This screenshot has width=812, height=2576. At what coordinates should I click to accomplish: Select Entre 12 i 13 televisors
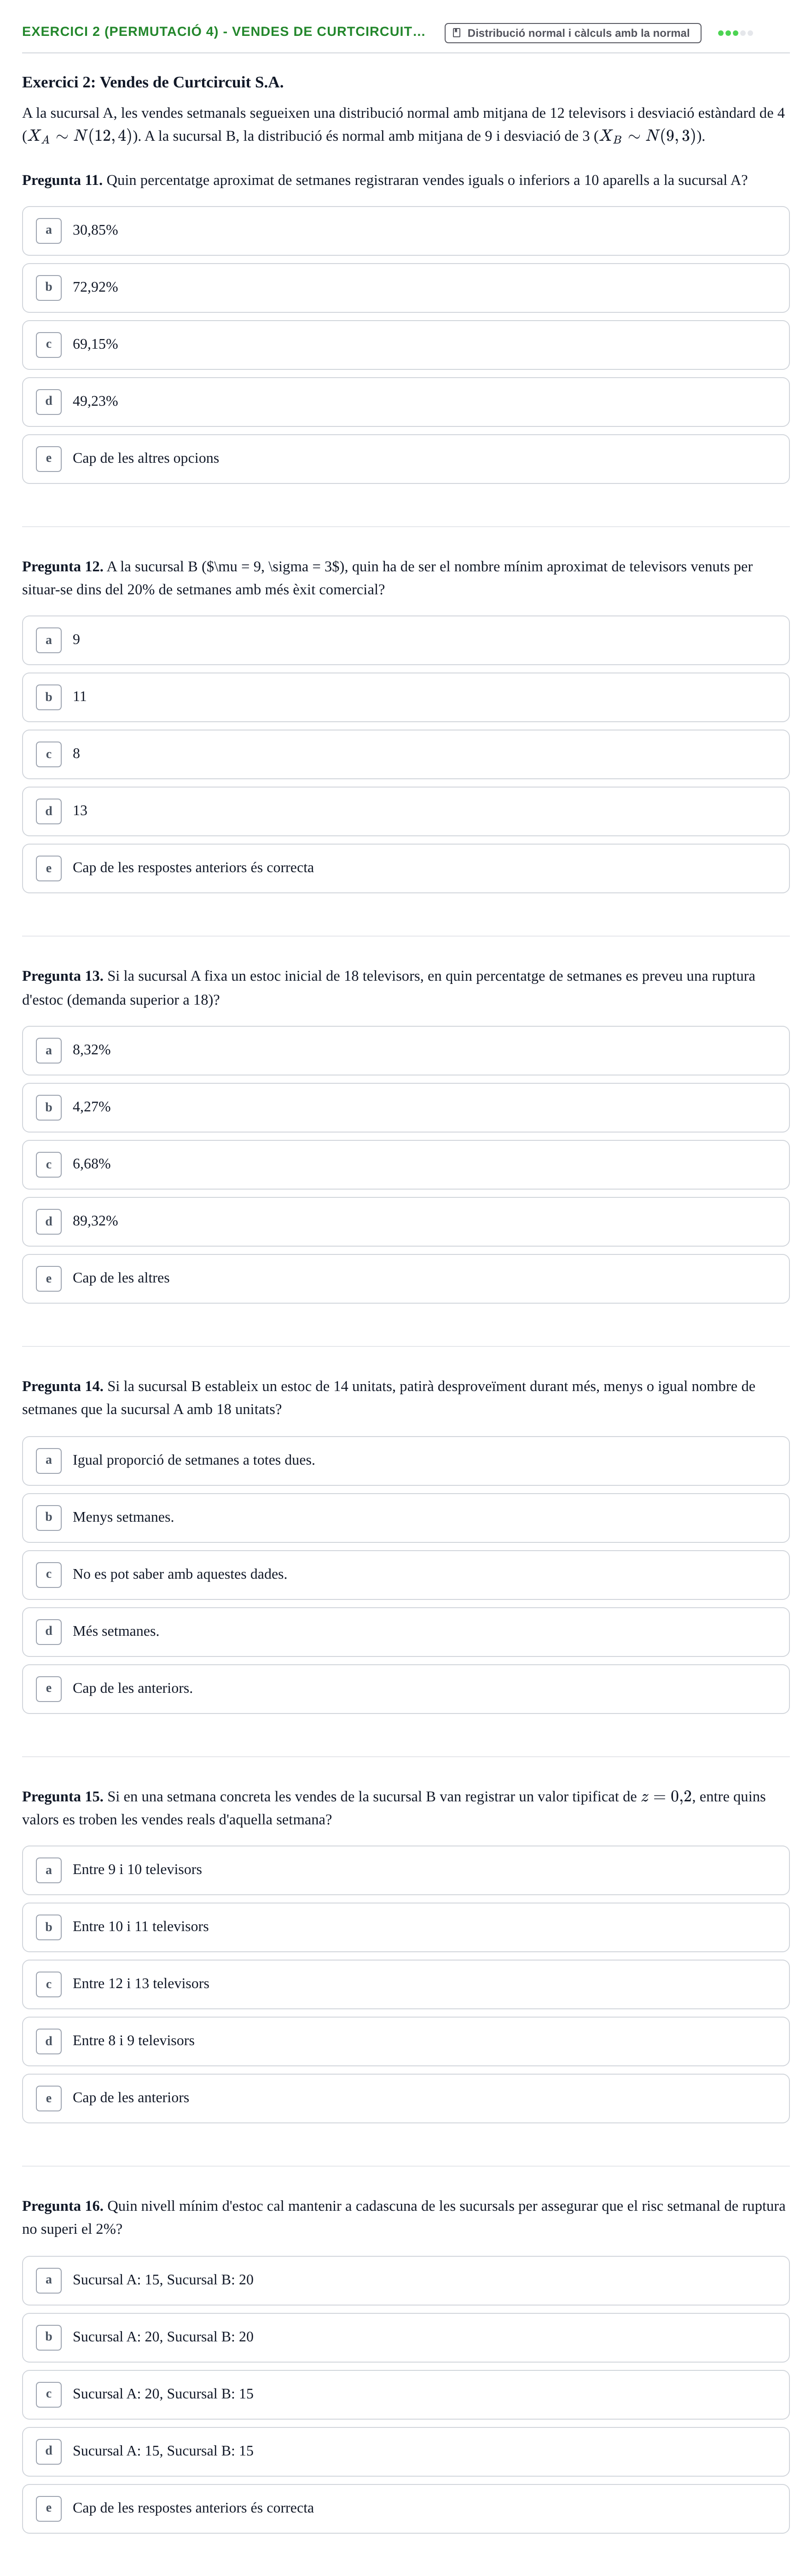pos(406,1984)
